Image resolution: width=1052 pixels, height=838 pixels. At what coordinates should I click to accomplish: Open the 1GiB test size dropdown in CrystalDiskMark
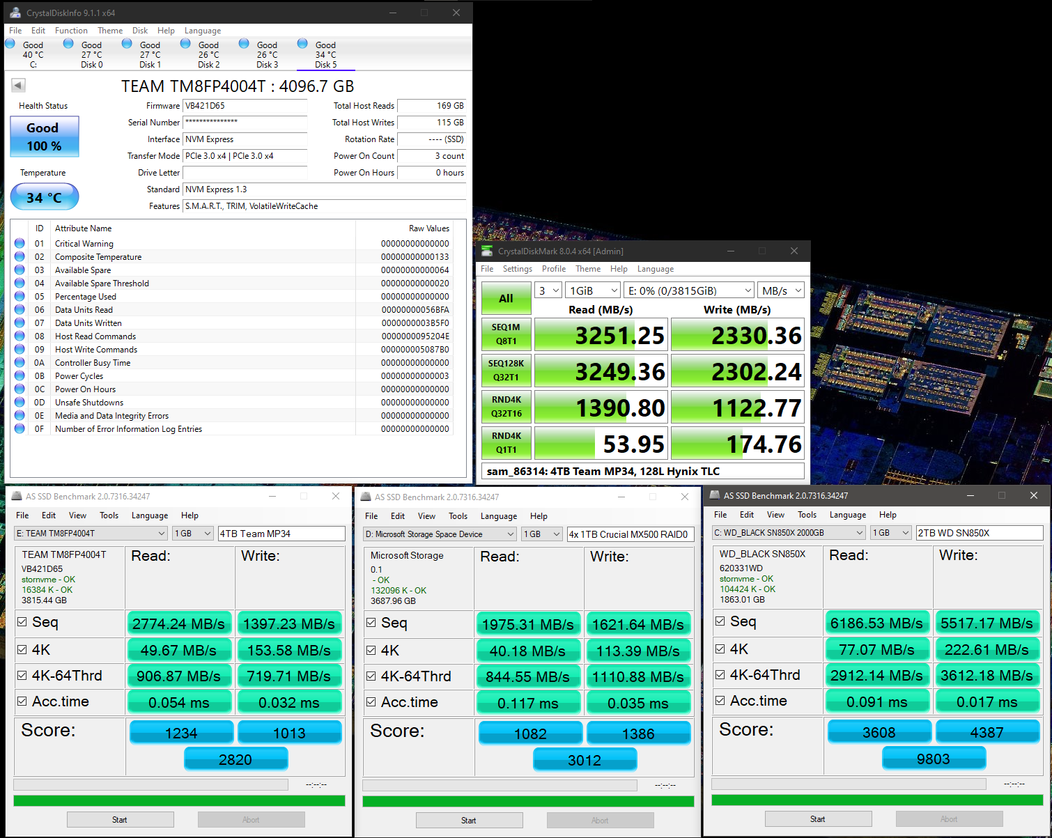coord(592,290)
